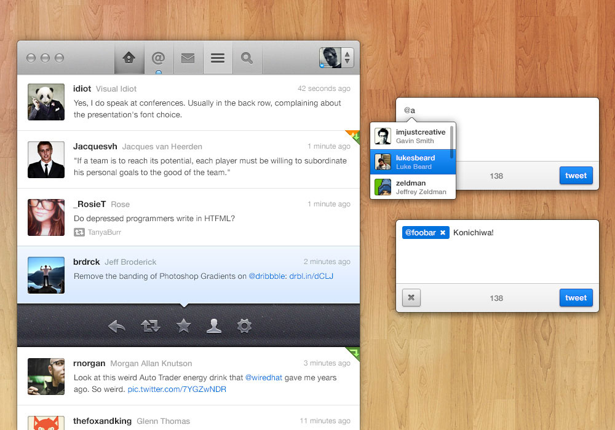Screen dimensions: 615x430
Task: Open the Direct Messages envelope icon
Action: 188,58
